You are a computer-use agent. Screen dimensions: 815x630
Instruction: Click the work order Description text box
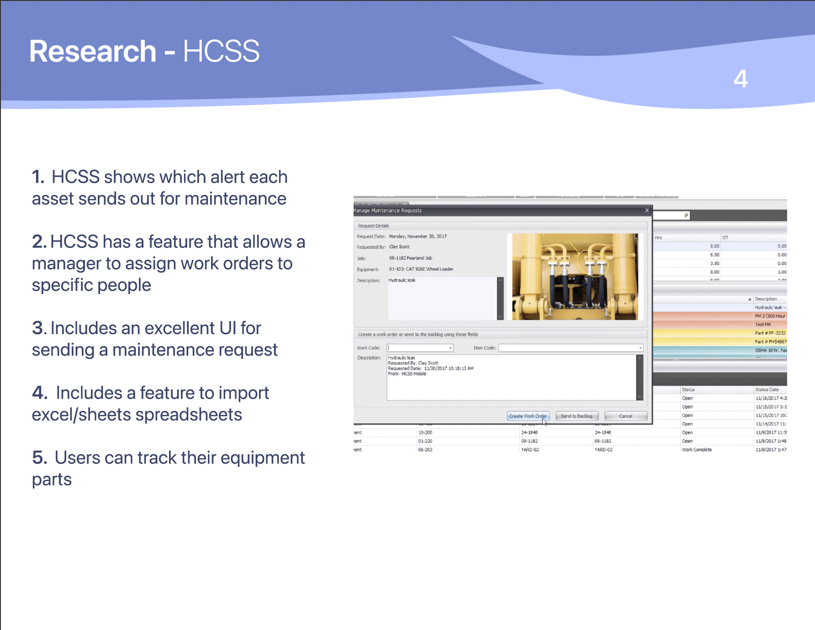pos(512,378)
